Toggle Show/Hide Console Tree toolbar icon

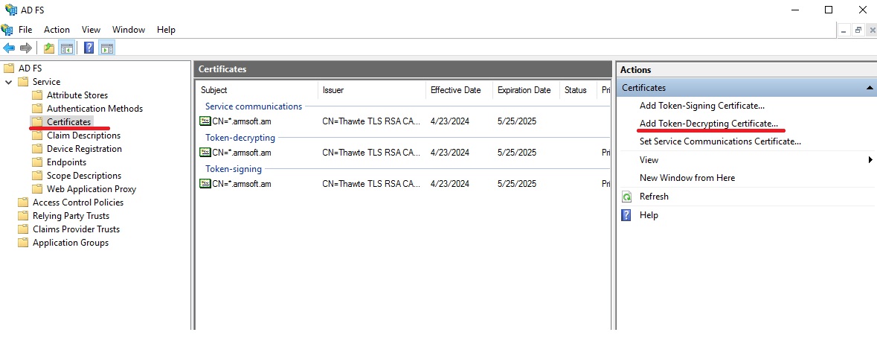coord(67,48)
